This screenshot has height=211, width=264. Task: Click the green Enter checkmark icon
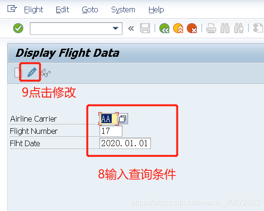[18, 28]
